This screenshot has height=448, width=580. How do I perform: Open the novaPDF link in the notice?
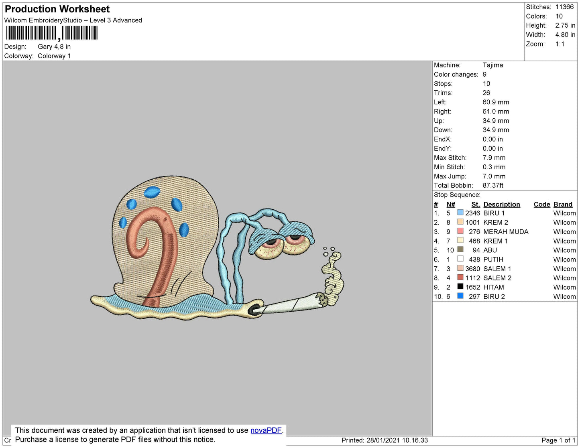pos(266,430)
